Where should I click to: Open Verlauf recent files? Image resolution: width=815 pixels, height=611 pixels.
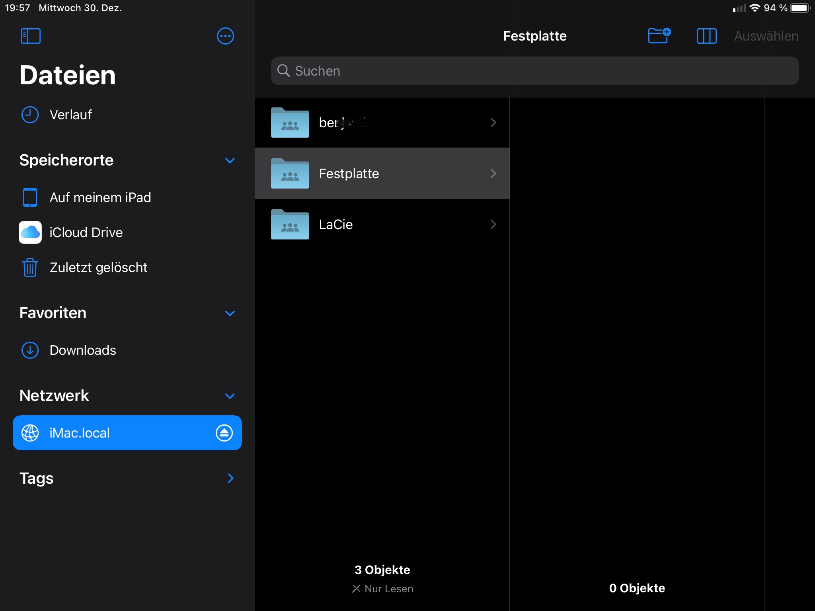pos(70,115)
